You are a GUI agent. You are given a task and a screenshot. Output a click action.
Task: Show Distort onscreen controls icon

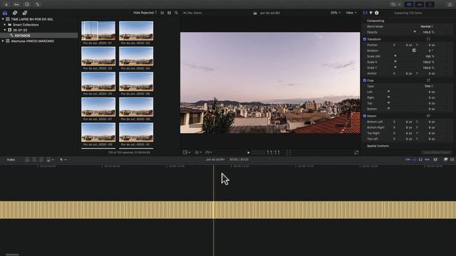tap(428, 116)
